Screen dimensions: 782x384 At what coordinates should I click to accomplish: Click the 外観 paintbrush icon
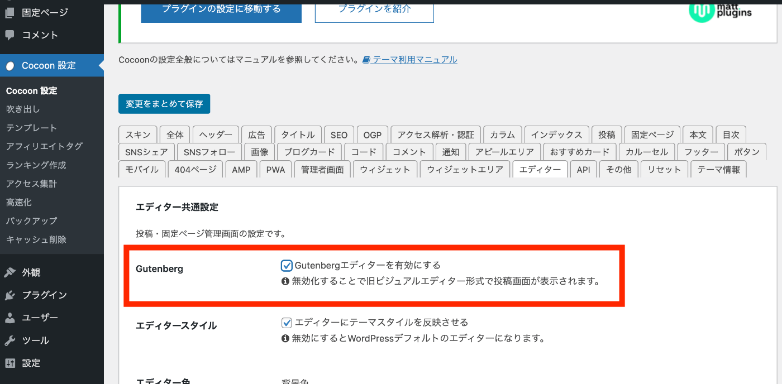tap(10, 272)
